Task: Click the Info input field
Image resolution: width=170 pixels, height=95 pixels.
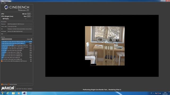Action: 20,34
